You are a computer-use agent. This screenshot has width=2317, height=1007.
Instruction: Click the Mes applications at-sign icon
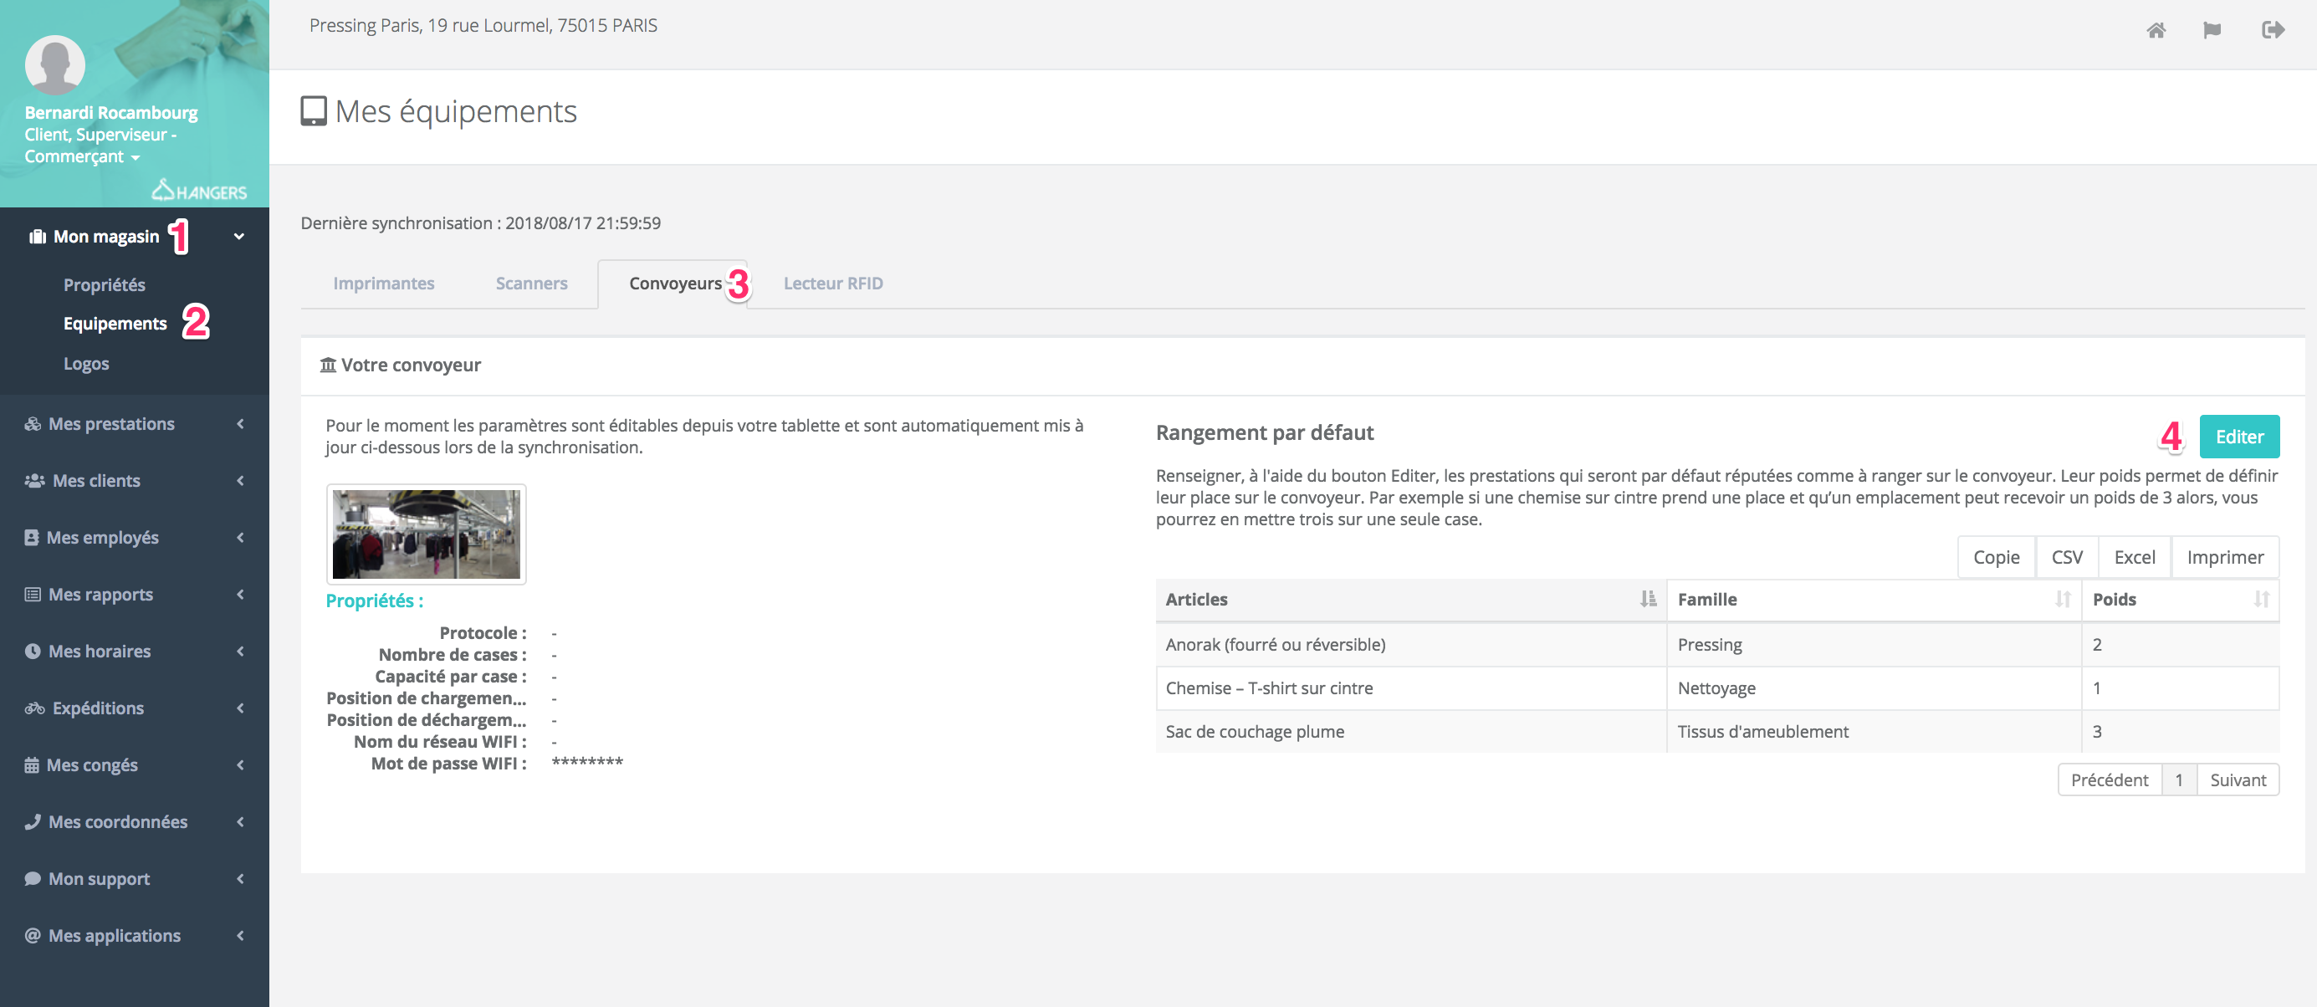coord(33,935)
